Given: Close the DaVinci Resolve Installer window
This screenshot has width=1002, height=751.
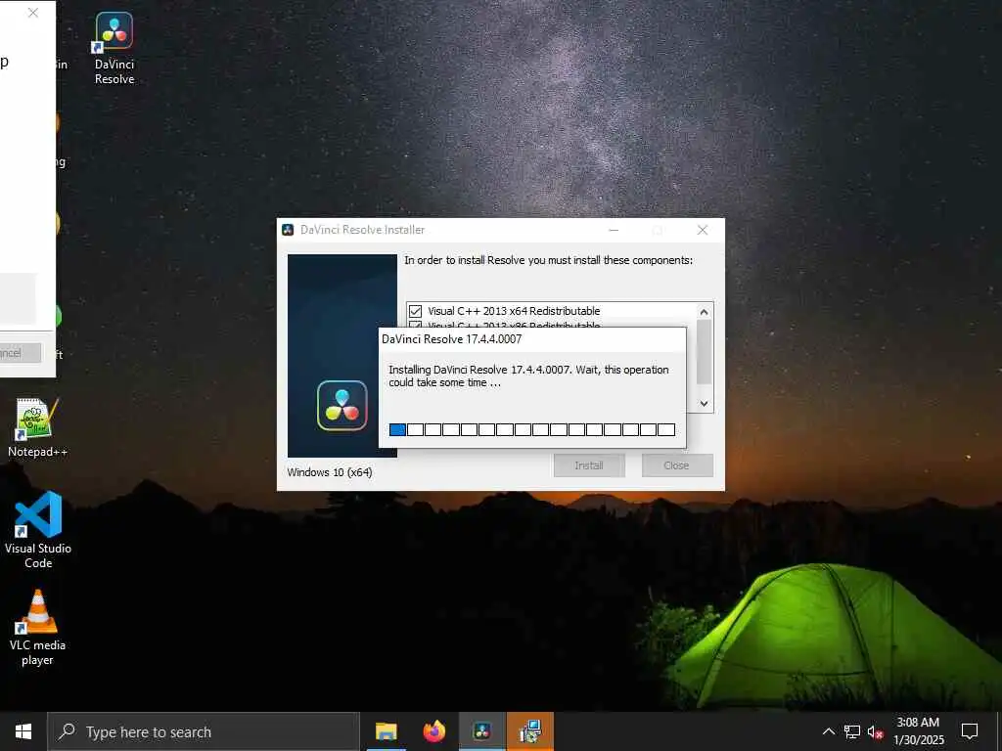Looking at the screenshot, I should tap(703, 230).
